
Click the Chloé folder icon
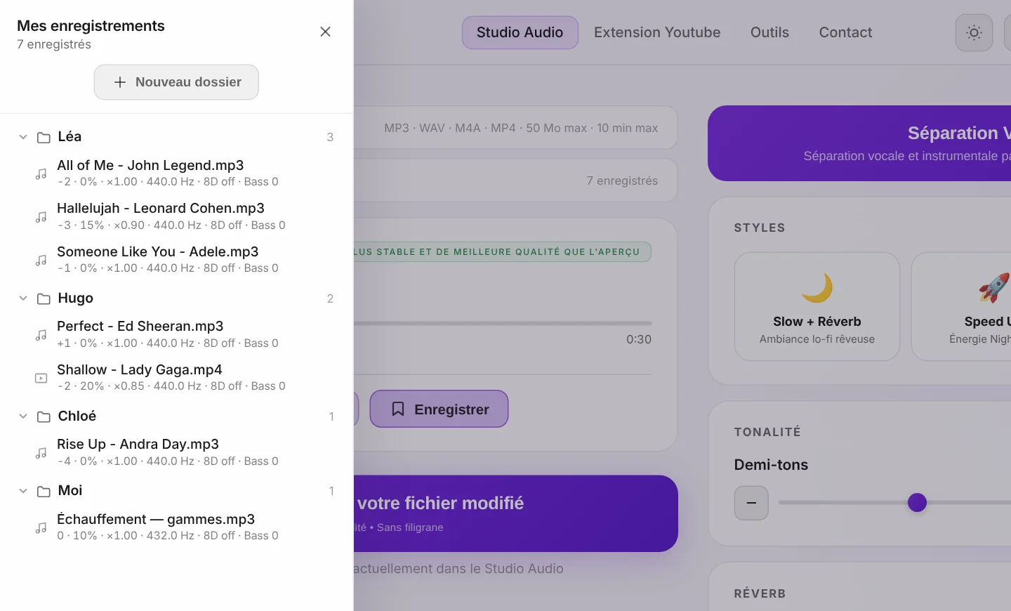(44, 417)
